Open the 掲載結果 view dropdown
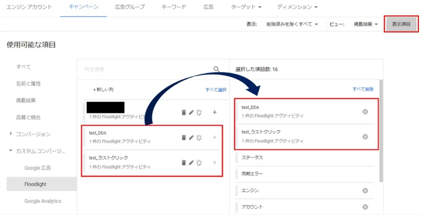The width and height of the screenshot is (422, 215). [x=366, y=25]
